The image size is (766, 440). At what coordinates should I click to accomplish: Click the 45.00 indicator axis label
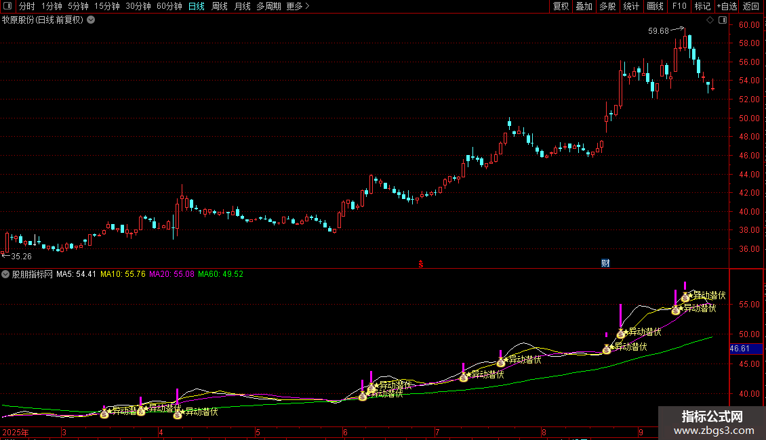[x=749, y=364]
